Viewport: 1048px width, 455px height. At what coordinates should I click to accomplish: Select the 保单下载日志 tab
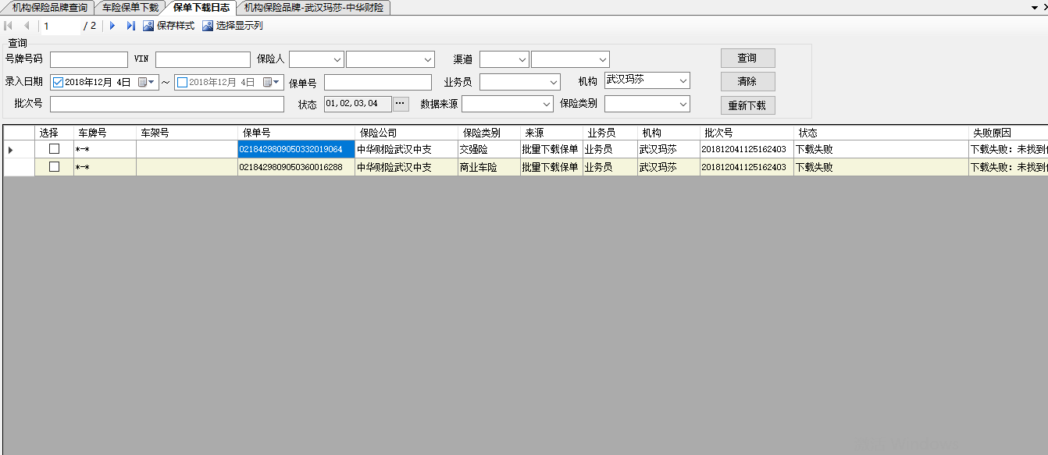[x=201, y=8]
